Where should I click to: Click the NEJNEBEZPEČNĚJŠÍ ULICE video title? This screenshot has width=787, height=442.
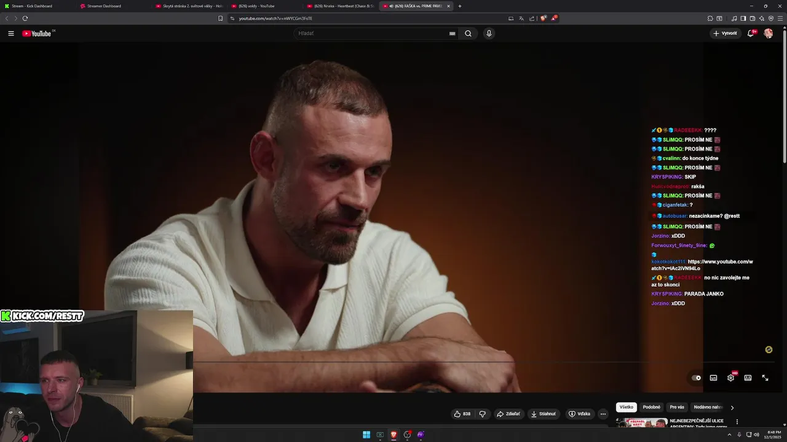point(698,423)
